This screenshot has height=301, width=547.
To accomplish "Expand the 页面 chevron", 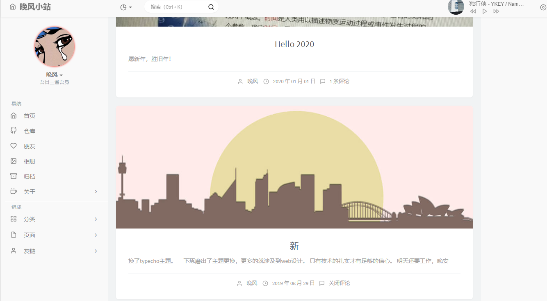I will click(96, 235).
